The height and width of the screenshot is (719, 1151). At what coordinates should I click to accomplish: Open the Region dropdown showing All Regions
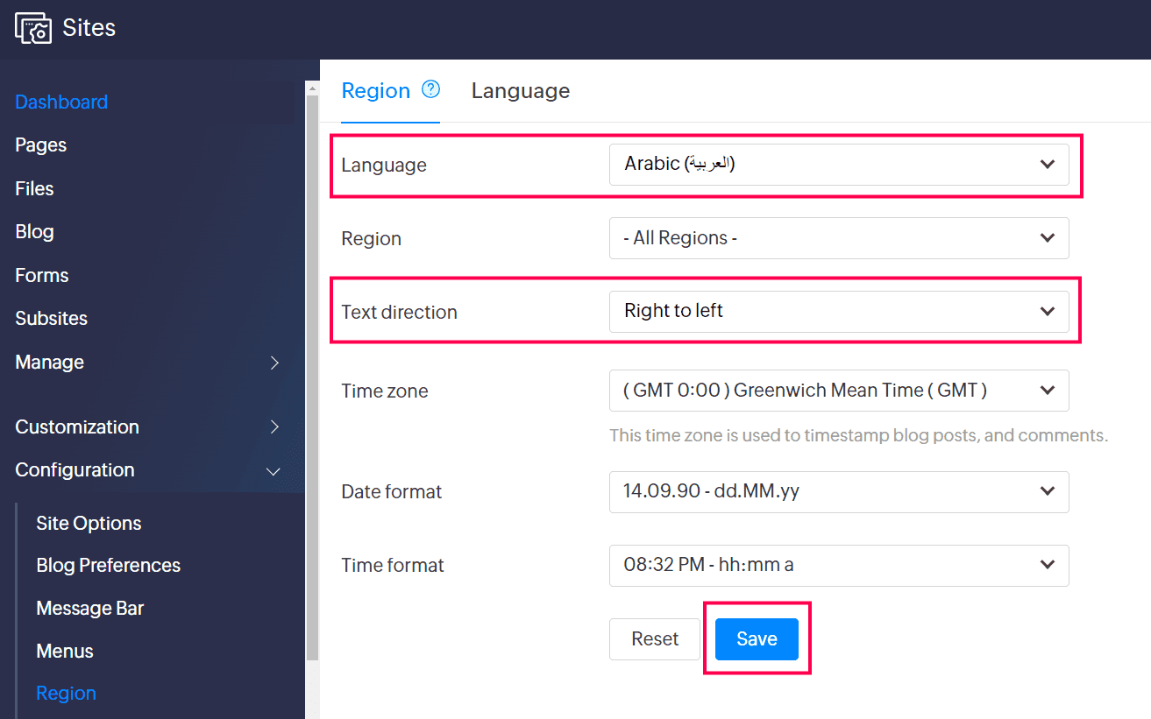point(839,238)
